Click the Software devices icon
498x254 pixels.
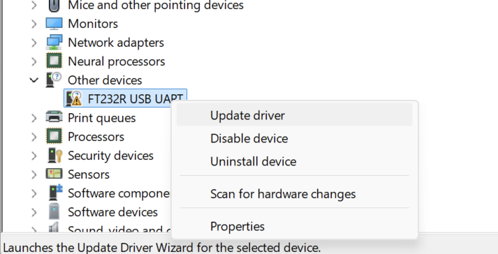(54, 211)
